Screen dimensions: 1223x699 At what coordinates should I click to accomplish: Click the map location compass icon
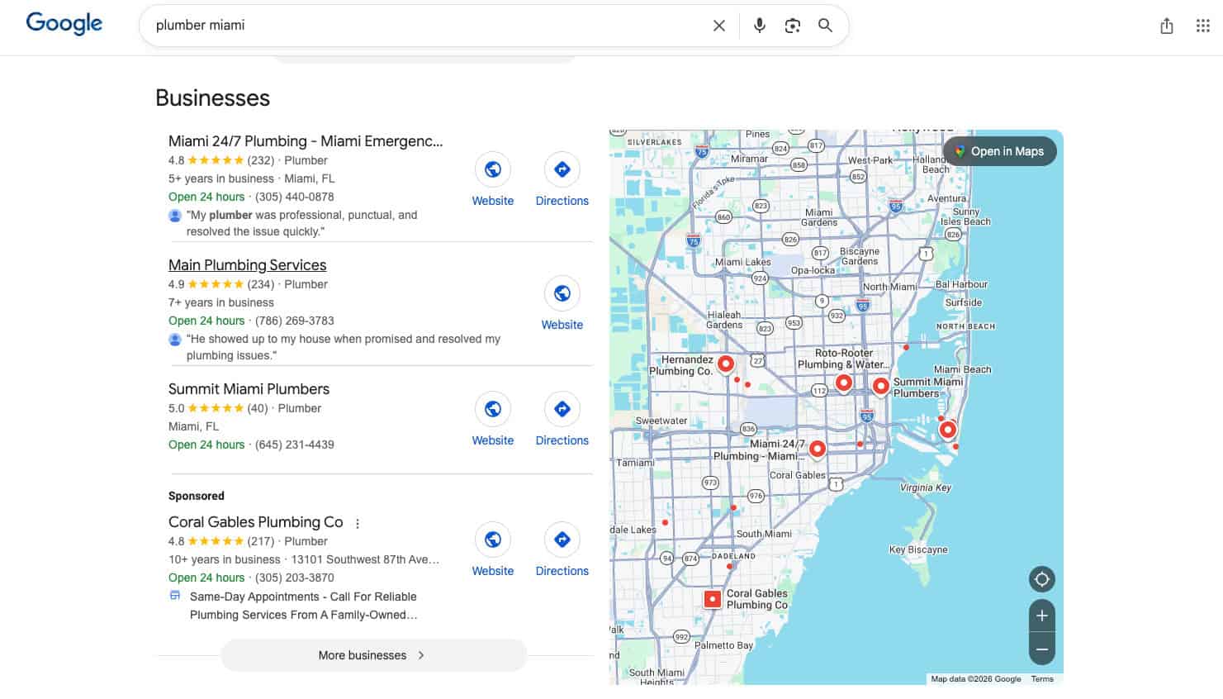pyautogui.click(x=1041, y=579)
